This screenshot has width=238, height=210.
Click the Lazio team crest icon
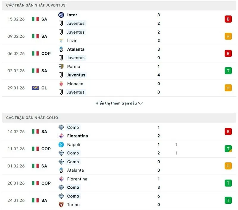click(61, 40)
